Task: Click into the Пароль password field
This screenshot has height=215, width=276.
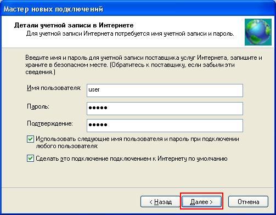Action: click(165, 109)
